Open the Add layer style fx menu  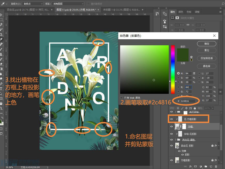coord(190,167)
